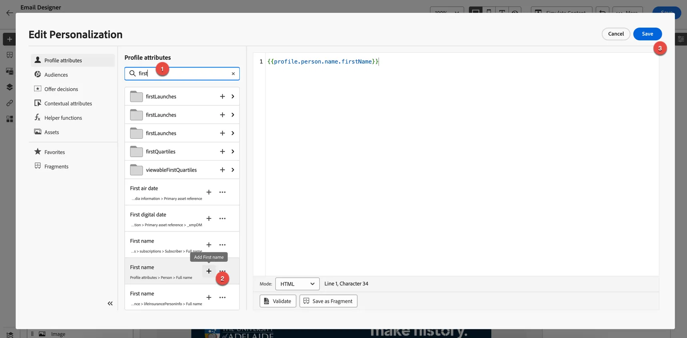687x338 pixels.
Task: Add lifeInsurancePersonInfo First name via plus
Action: (209, 298)
